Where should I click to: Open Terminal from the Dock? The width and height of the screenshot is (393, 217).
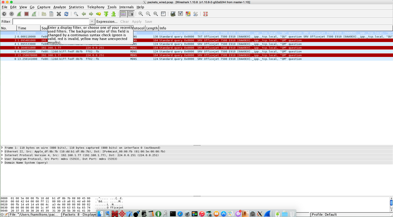(x=173, y=214)
